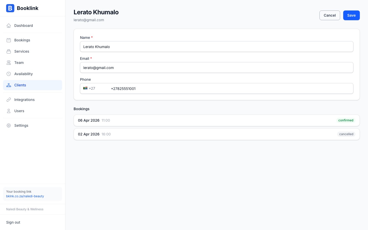Open Services via the briefcase icon
Viewport: 368px width, 230px height.
pos(9,51)
